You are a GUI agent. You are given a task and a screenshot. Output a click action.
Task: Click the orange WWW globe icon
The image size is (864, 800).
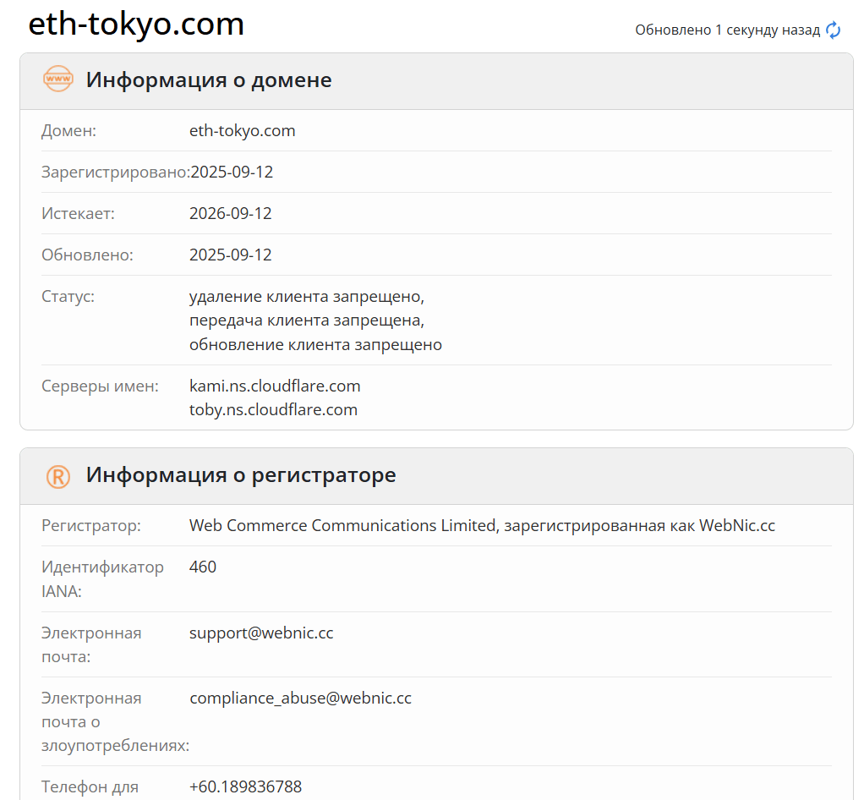pyautogui.click(x=58, y=79)
